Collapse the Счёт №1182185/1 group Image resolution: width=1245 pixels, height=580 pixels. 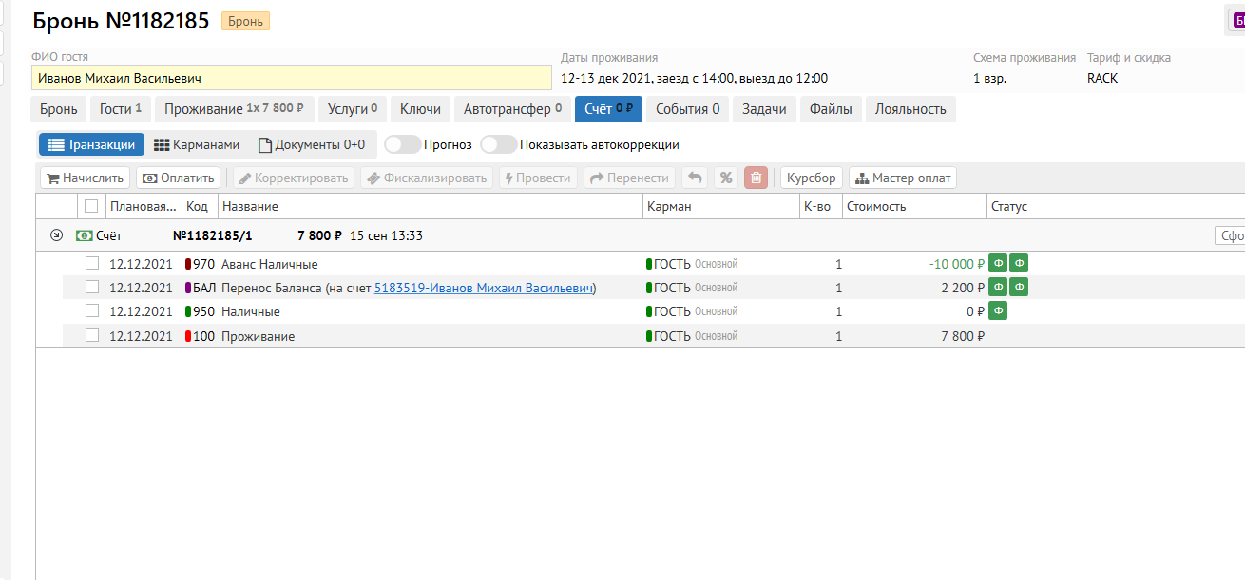[56, 235]
